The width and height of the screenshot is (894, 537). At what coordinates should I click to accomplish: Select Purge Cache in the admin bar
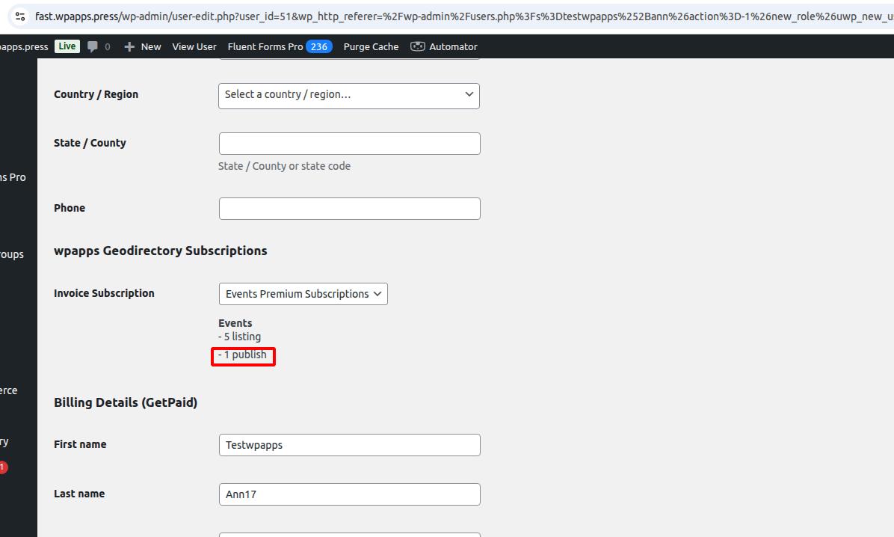tap(371, 46)
